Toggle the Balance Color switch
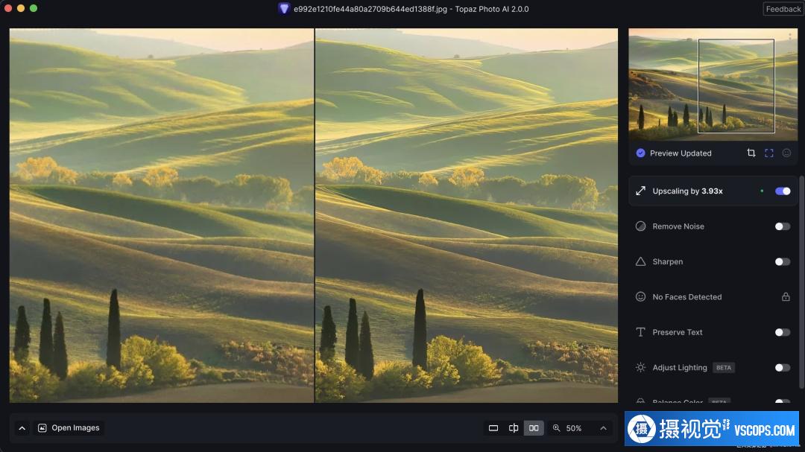The height and width of the screenshot is (452, 805). pyautogui.click(x=783, y=401)
